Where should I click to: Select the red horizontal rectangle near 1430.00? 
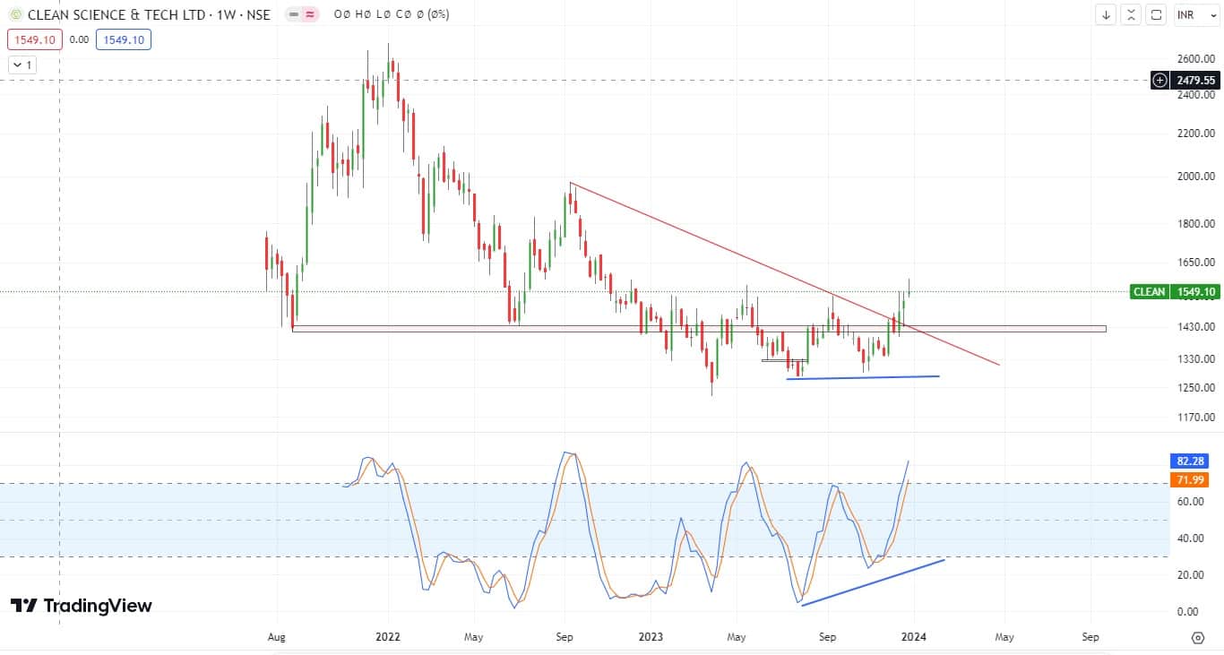[x=699, y=329]
